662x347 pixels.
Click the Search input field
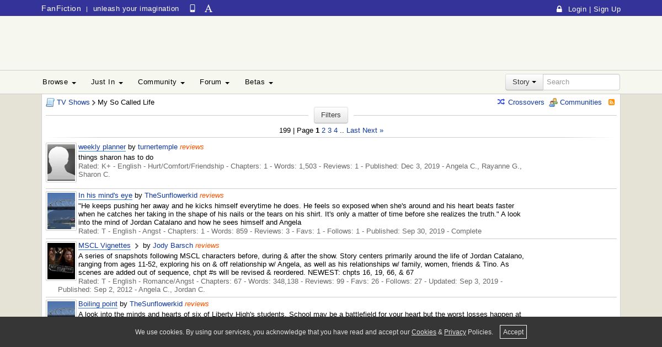pyautogui.click(x=581, y=82)
